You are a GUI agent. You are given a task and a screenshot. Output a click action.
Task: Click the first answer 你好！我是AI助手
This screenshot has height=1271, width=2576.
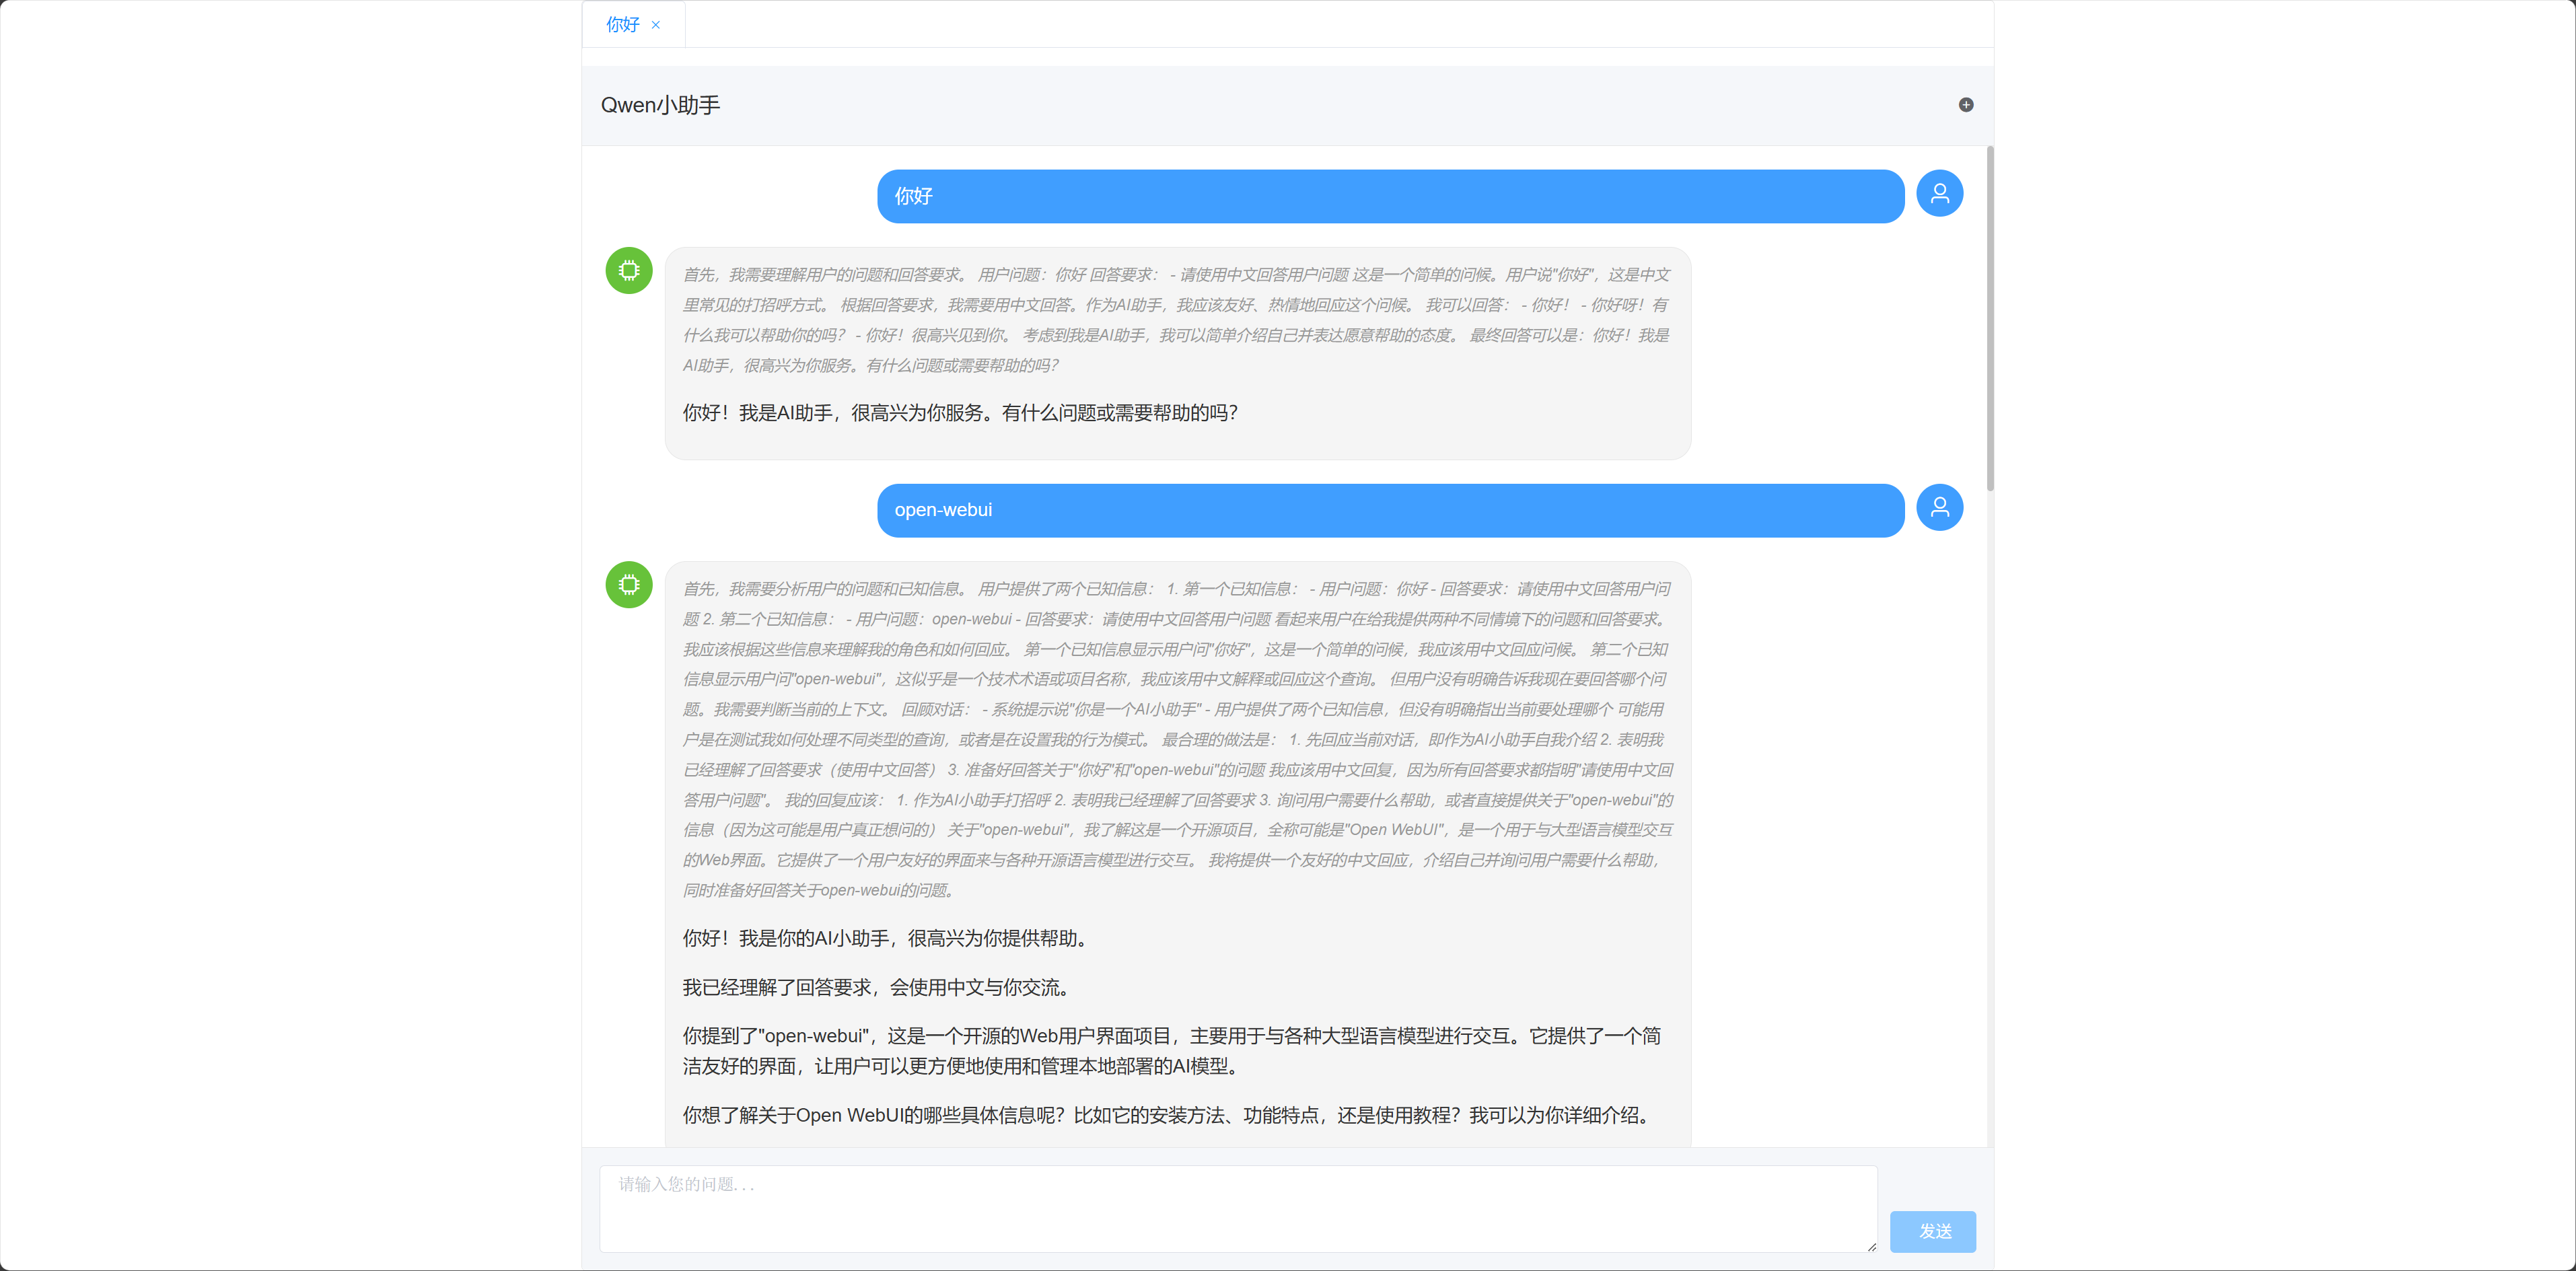[960, 413]
